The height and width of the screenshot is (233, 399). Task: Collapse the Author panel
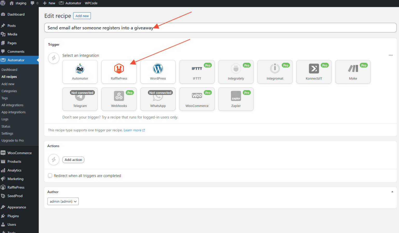pyautogui.click(x=392, y=192)
